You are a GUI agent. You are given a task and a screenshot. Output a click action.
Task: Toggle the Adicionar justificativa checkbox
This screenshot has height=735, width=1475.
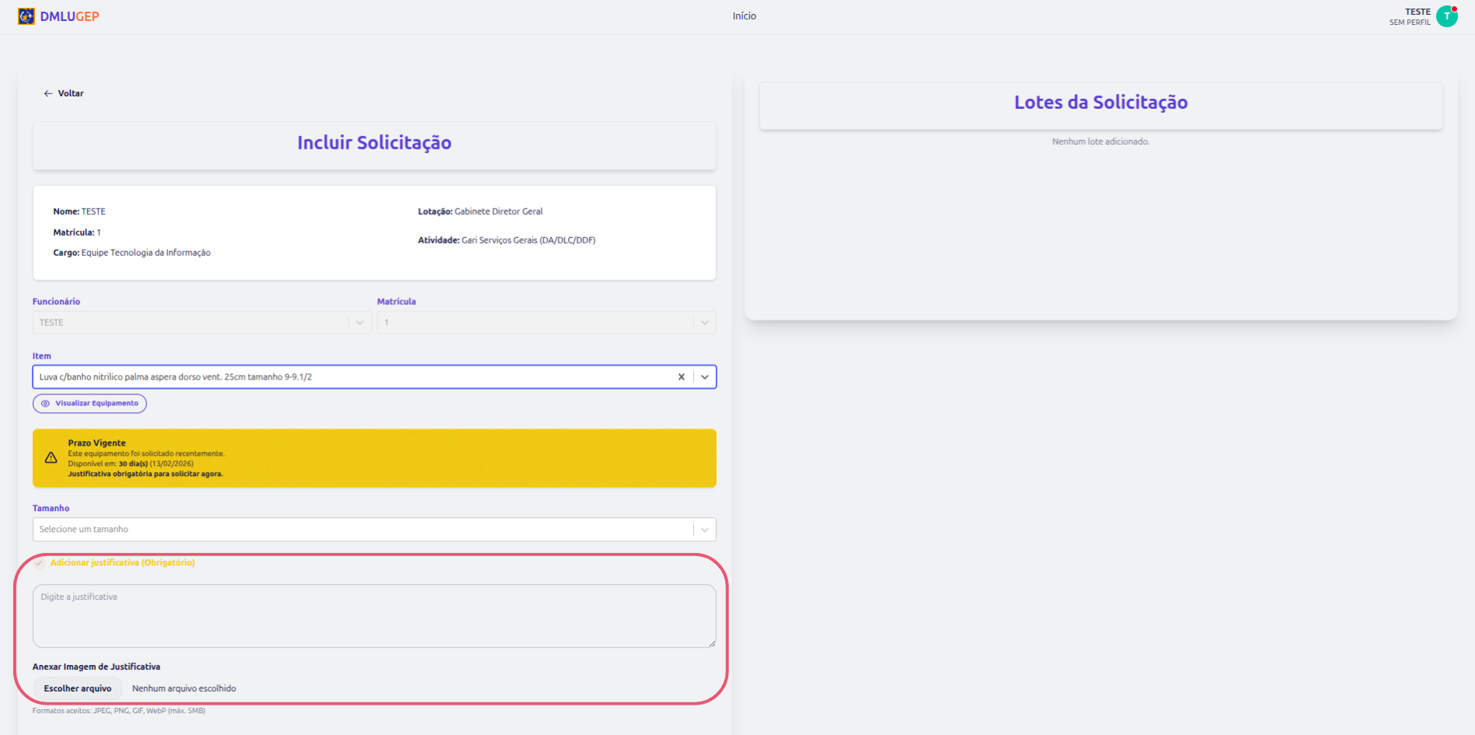(40, 563)
